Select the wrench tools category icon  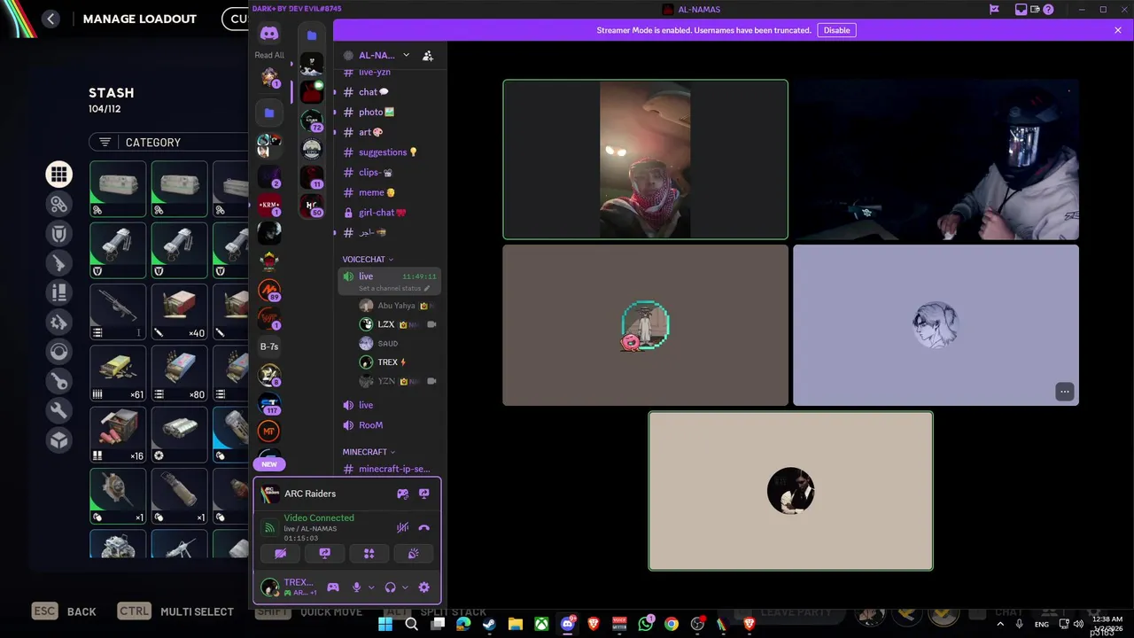(x=59, y=410)
